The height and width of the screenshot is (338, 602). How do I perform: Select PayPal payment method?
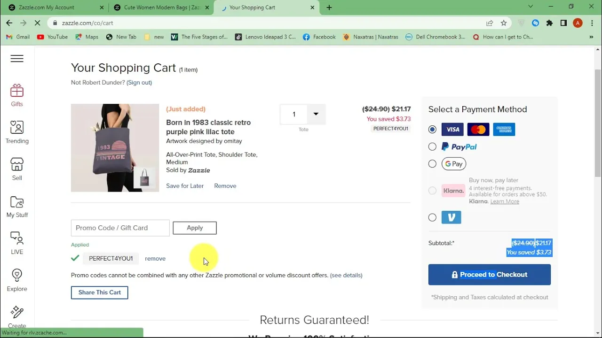pyautogui.click(x=432, y=147)
